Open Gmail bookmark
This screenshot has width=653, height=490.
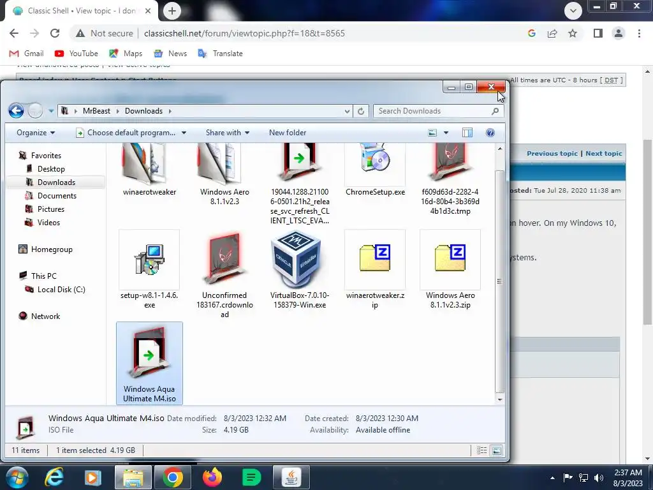(26, 54)
